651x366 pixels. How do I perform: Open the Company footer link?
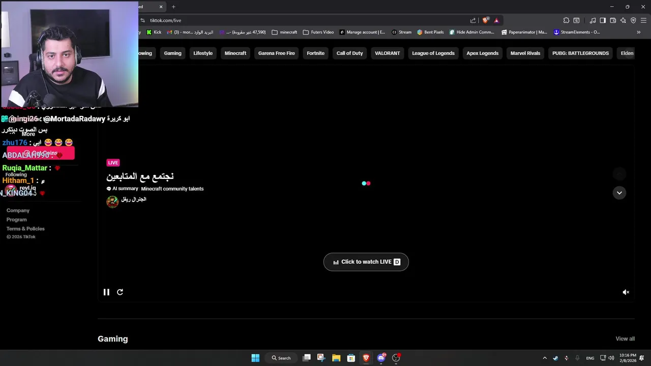click(x=18, y=210)
